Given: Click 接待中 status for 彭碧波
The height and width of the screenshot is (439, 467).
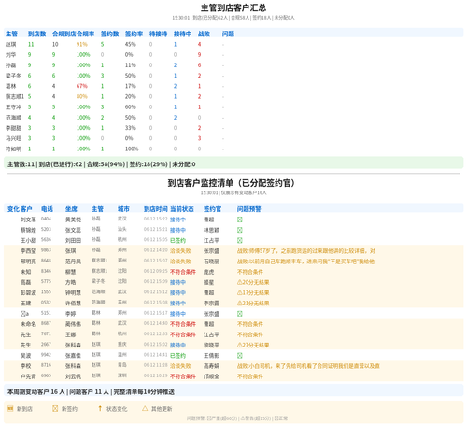Looking at the screenshot, I should point(177,292).
